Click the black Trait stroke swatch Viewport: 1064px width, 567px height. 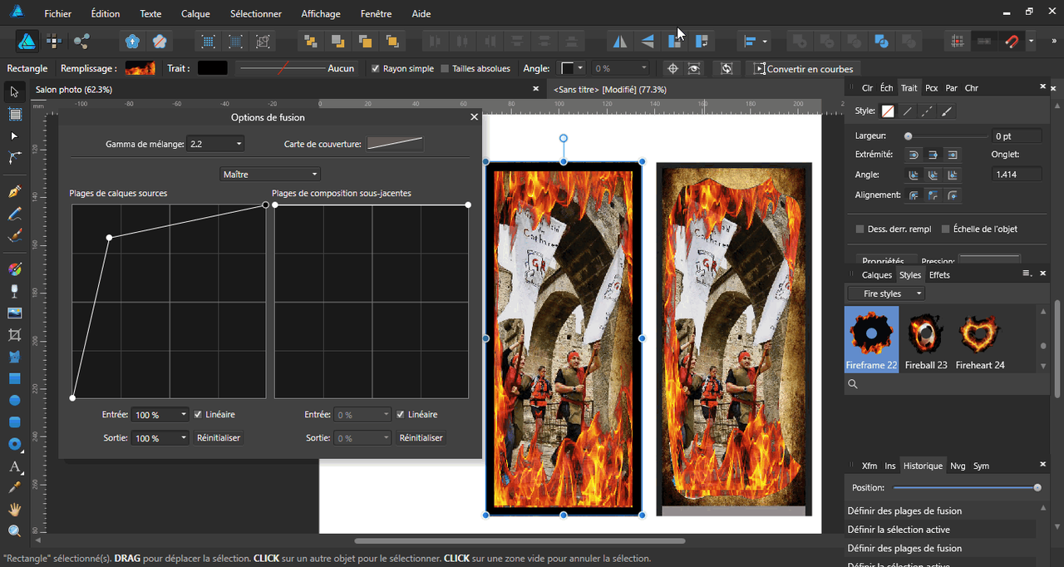[212, 68]
